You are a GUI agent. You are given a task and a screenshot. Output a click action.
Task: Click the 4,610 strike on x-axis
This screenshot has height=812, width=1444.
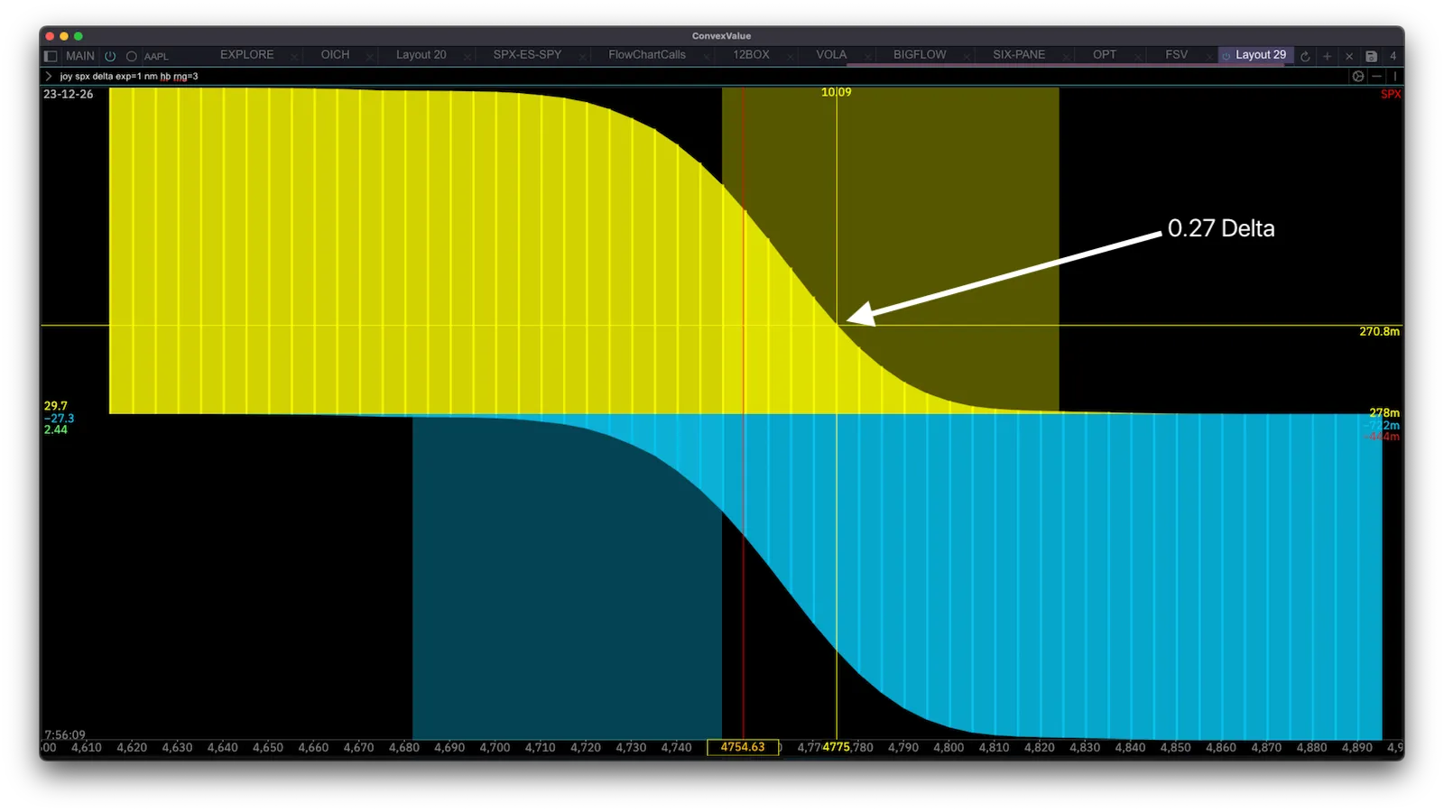[87, 747]
